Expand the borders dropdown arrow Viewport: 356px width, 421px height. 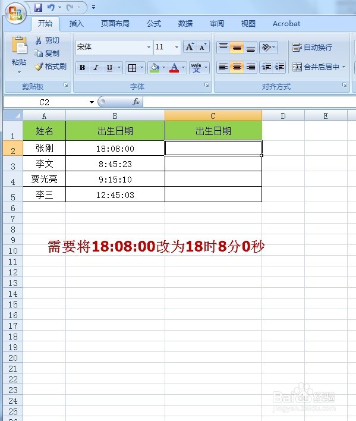[141, 68]
